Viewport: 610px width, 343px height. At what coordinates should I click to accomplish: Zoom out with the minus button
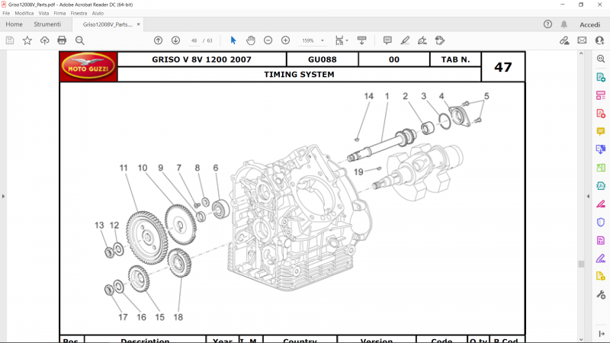pos(268,40)
